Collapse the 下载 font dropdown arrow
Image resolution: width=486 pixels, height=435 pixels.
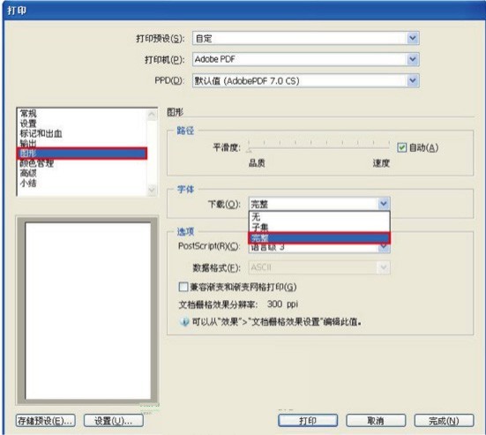click(384, 204)
